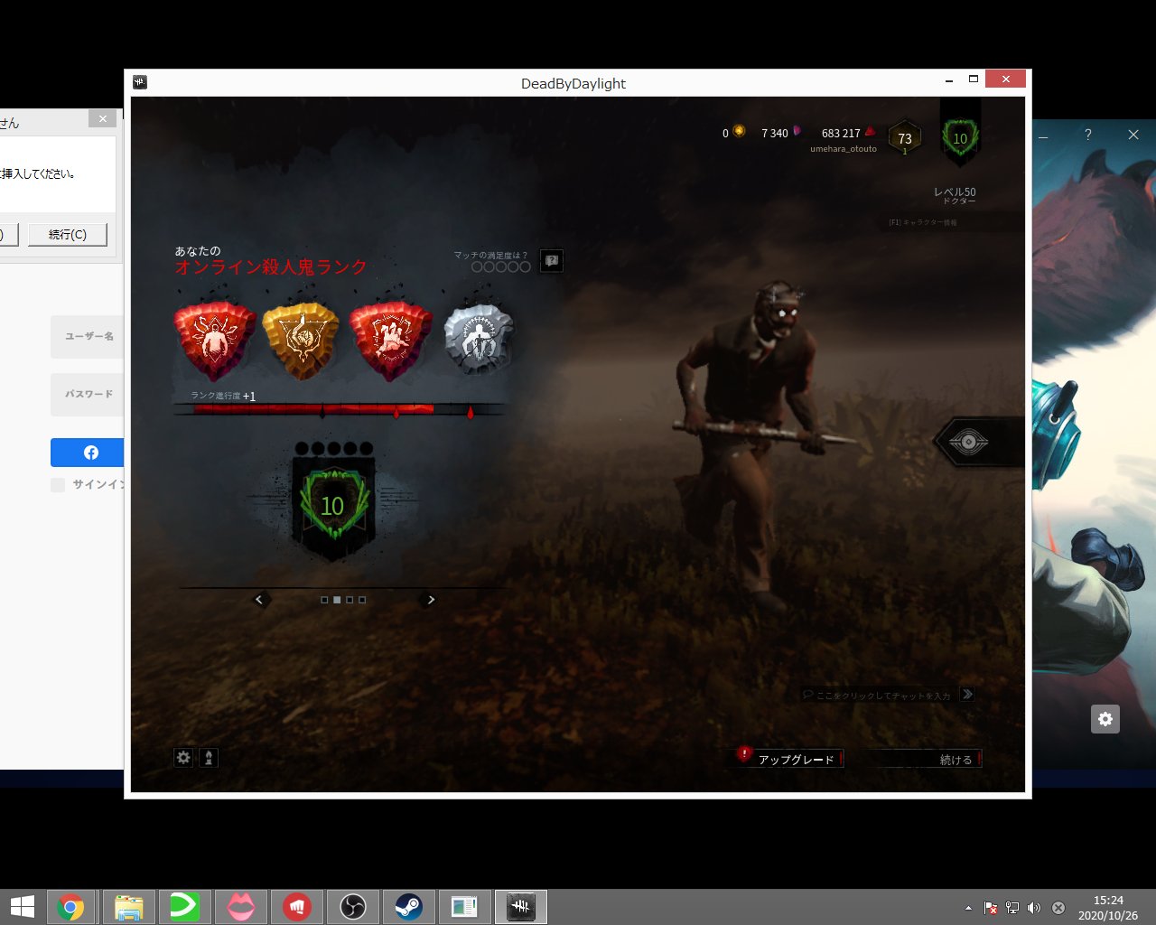Click the third red emblem with hand symbol

tap(390, 341)
